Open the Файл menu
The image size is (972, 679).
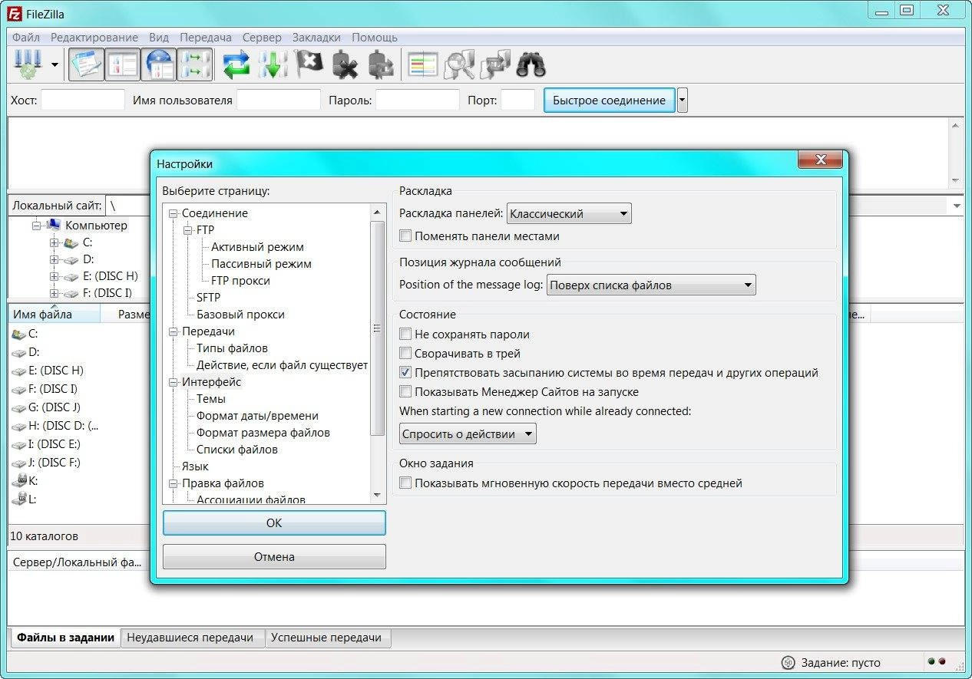pos(26,37)
